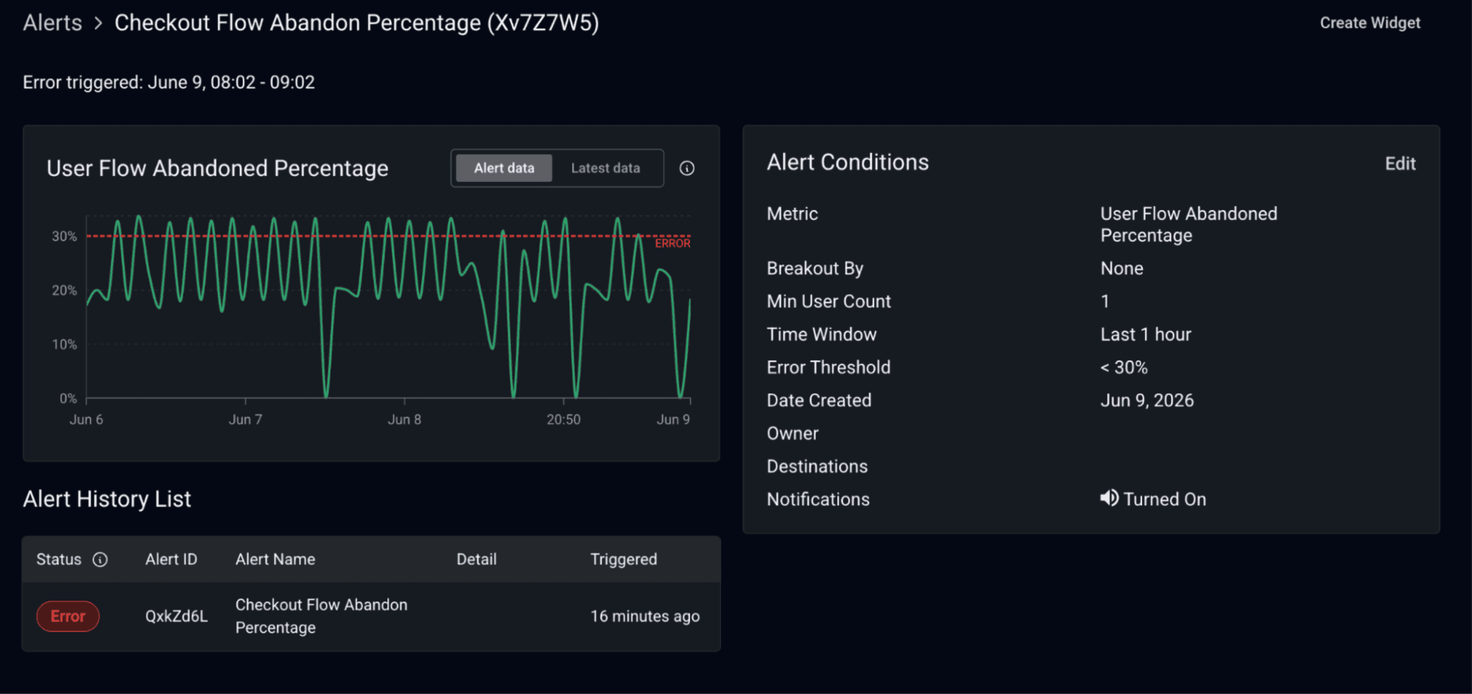
Task: Click the 'Jun 9, 2026' date created value
Action: (1147, 401)
